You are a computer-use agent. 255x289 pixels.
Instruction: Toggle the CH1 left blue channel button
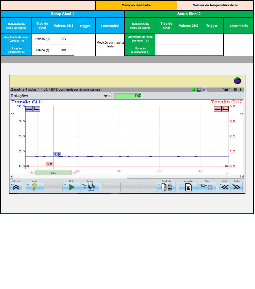[x=29, y=109]
